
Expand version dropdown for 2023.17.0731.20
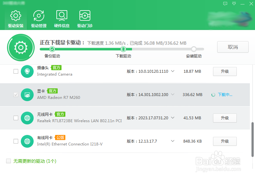[173, 118]
